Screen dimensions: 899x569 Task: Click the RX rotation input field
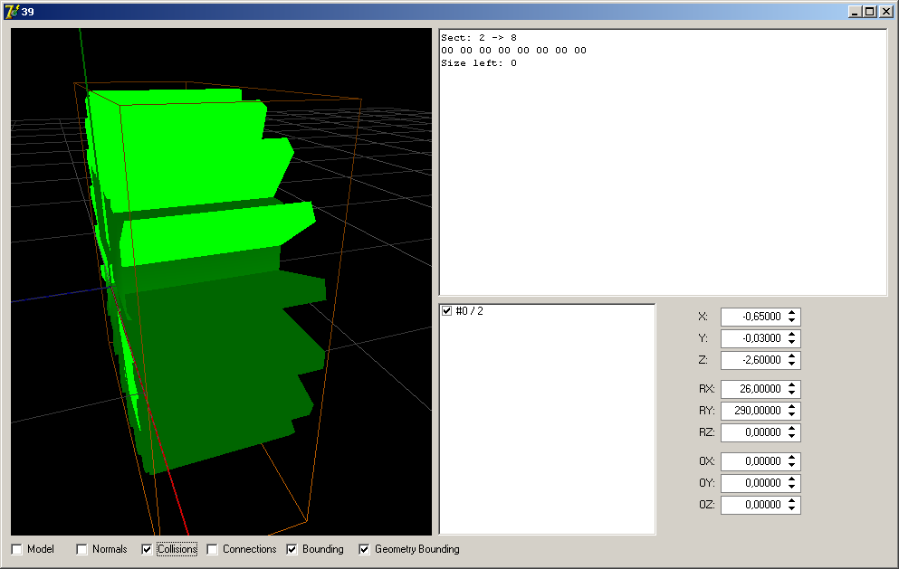pos(752,389)
